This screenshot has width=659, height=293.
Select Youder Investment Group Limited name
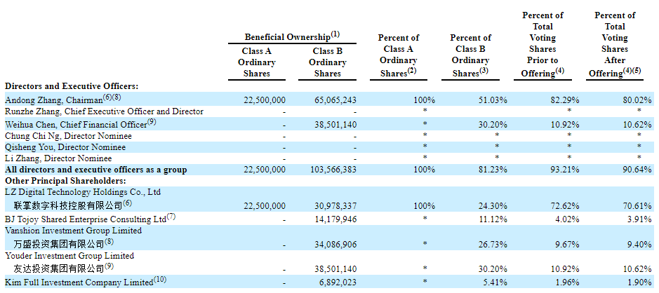click(x=69, y=256)
